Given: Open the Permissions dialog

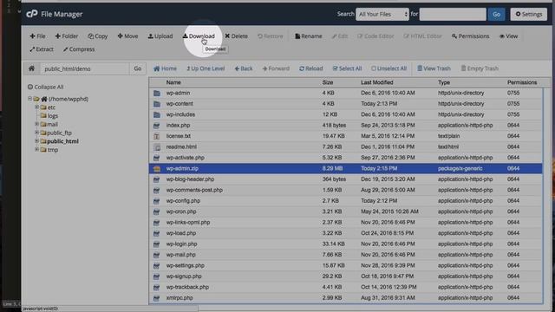Looking at the screenshot, I should pos(470,36).
